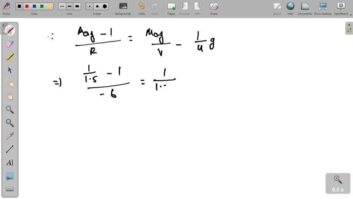Enable the small dot eraser size
This screenshot has height=199, width=353.
coord(89,6)
